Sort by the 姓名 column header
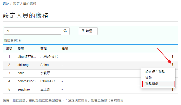 [44, 49]
